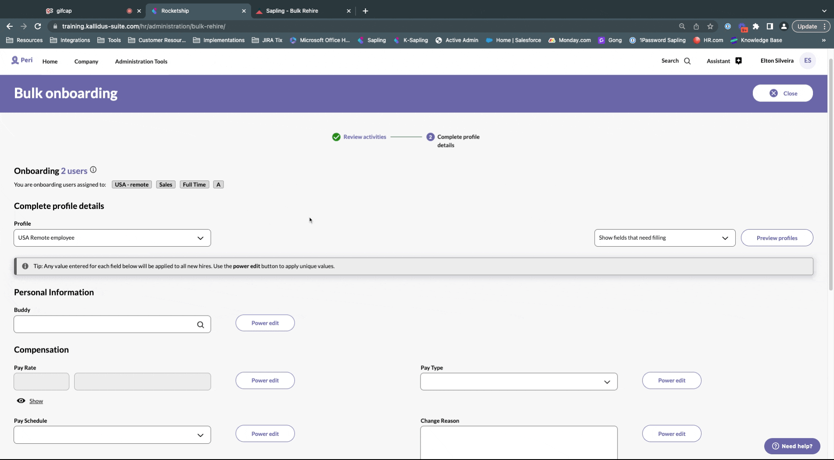Open the ES user avatar
The image size is (834, 460).
807,61
